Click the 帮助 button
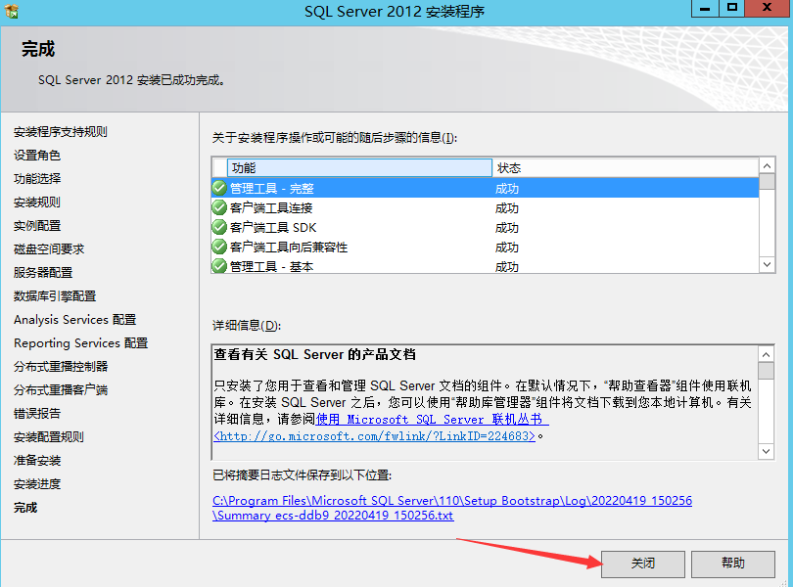 [x=733, y=564]
